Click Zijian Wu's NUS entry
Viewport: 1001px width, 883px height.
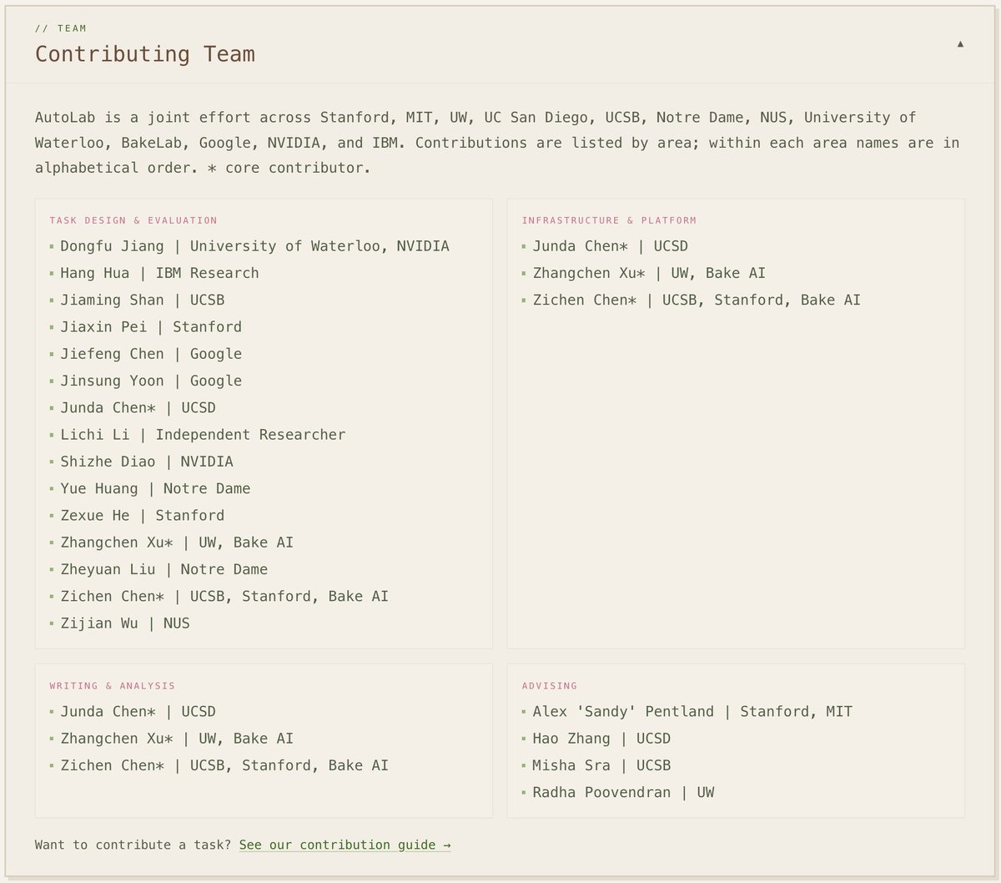[125, 623]
